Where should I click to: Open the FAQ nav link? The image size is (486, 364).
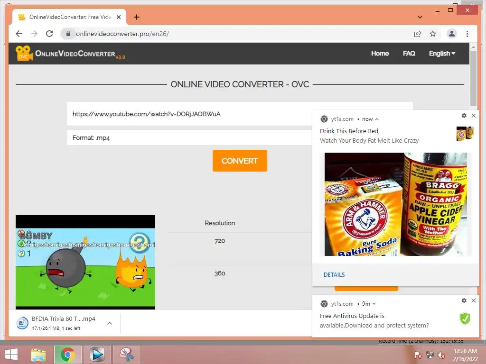409,53
